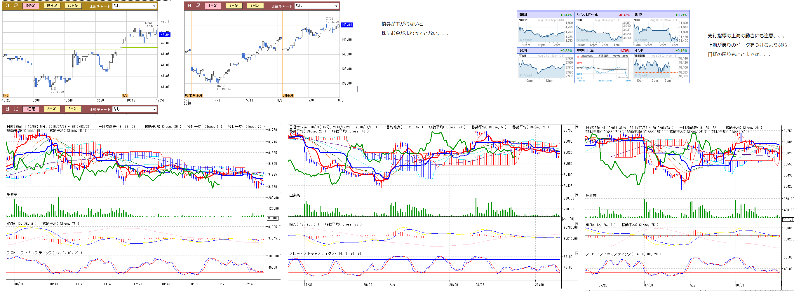Switch to 3日足 in 日足 bar below minute chart
Image resolution: width=794 pixels, height=304 pixels.
(73, 109)
